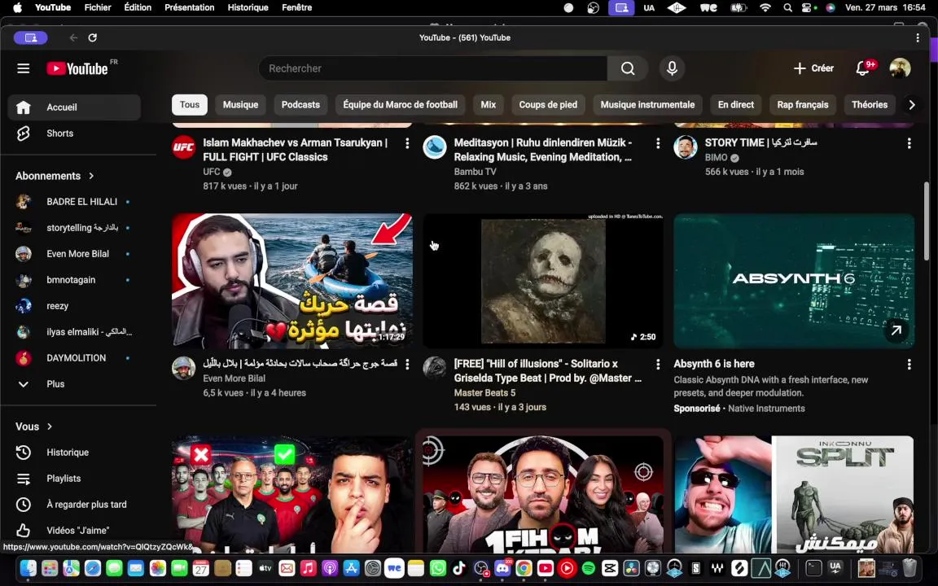Select the Musique instrumentale chip

click(647, 105)
